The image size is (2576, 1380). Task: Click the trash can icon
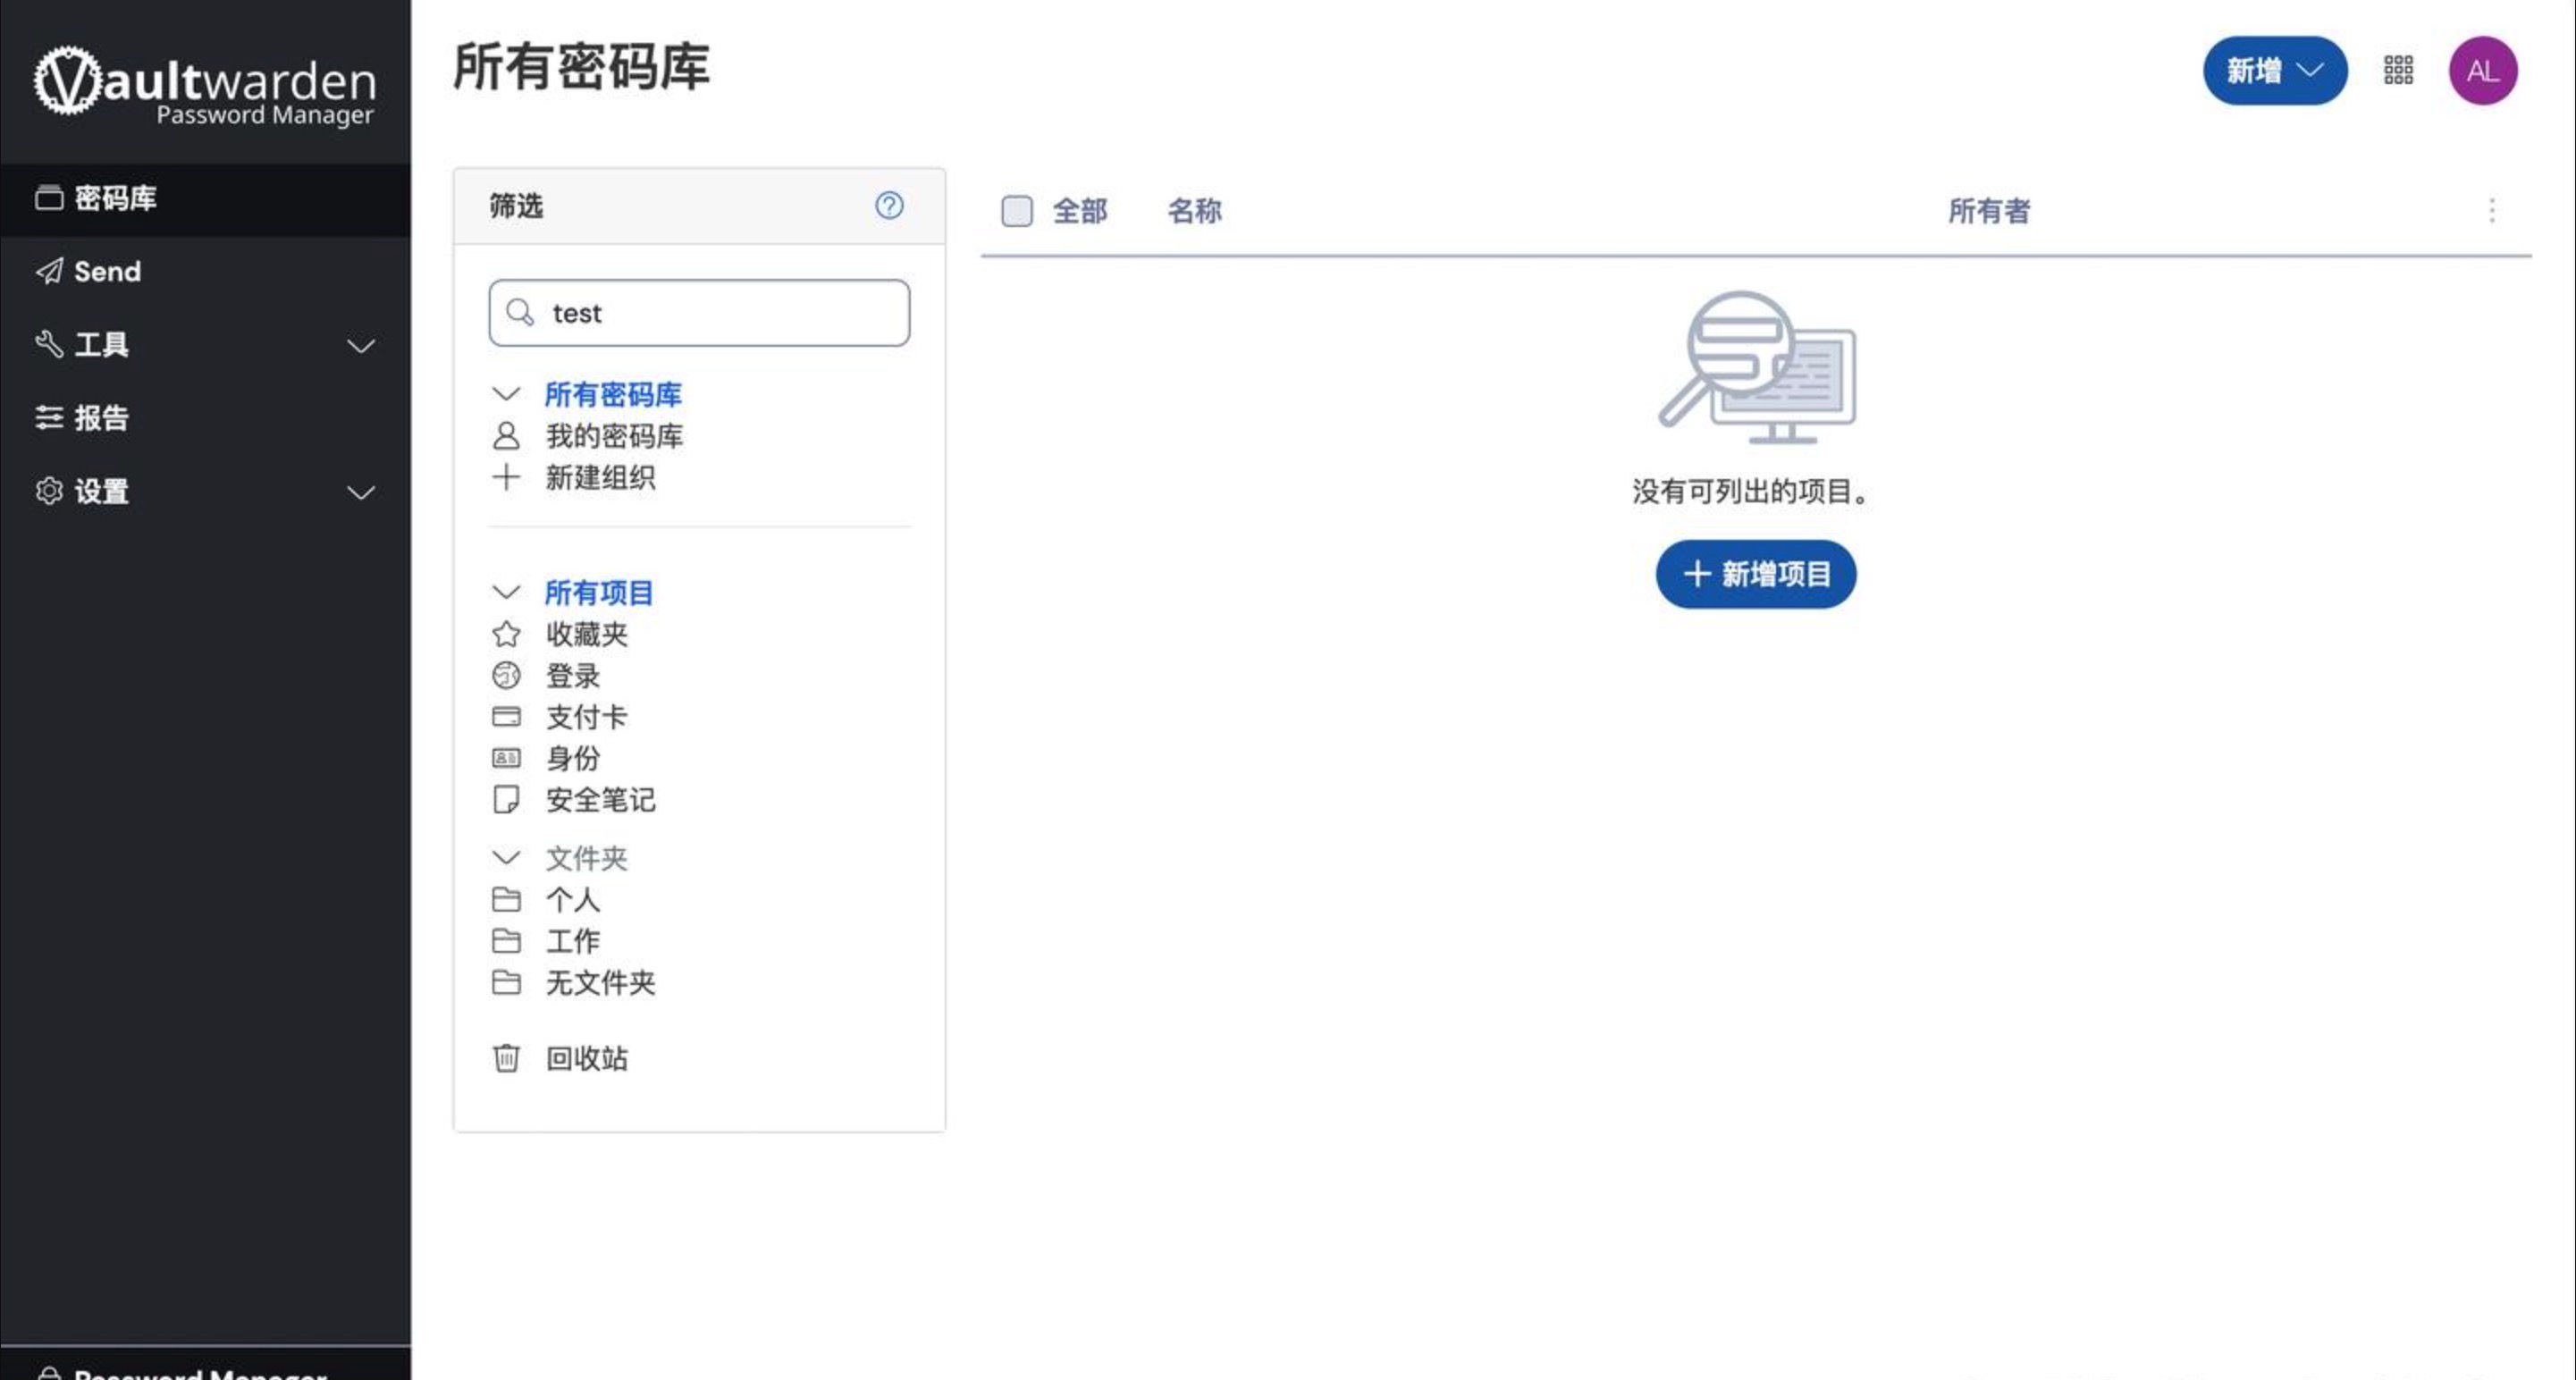pyautogui.click(x=506, y=1057)
